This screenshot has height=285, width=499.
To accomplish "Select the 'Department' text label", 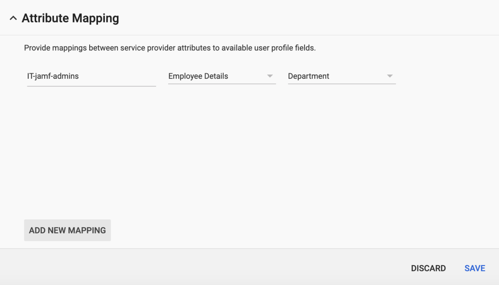I will pos(308,76).
